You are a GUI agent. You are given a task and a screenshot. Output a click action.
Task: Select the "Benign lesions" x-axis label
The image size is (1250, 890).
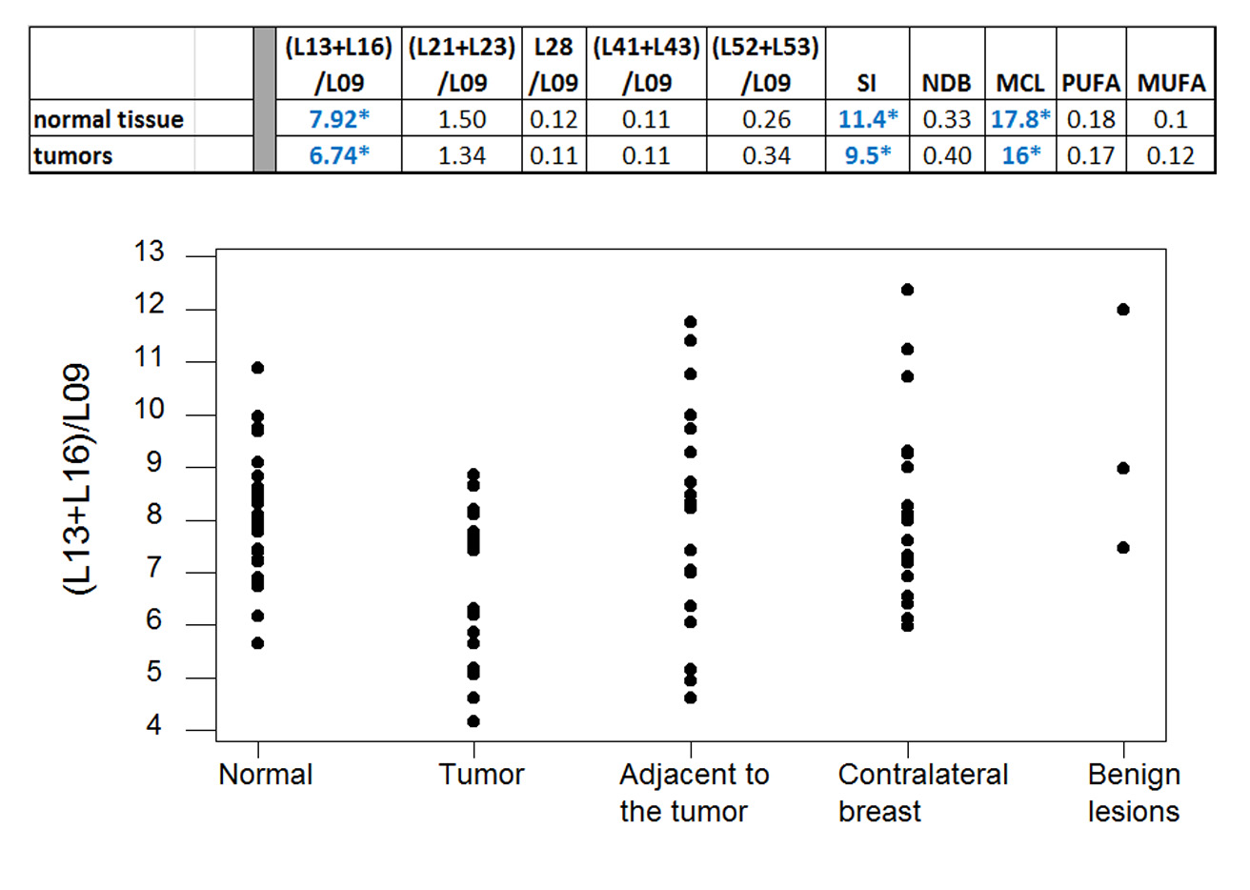point(1133,792)
